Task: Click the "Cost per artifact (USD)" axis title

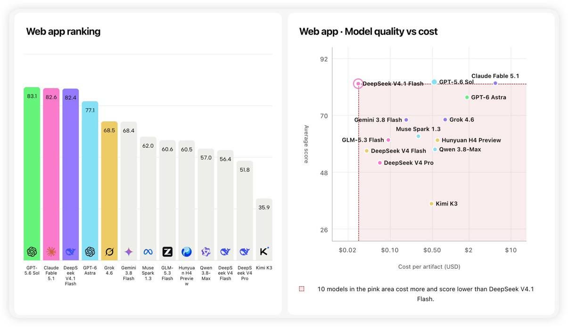Action: (x=429, y=267)
